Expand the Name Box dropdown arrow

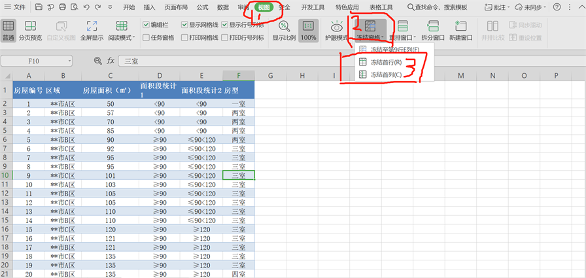point(85,60)
